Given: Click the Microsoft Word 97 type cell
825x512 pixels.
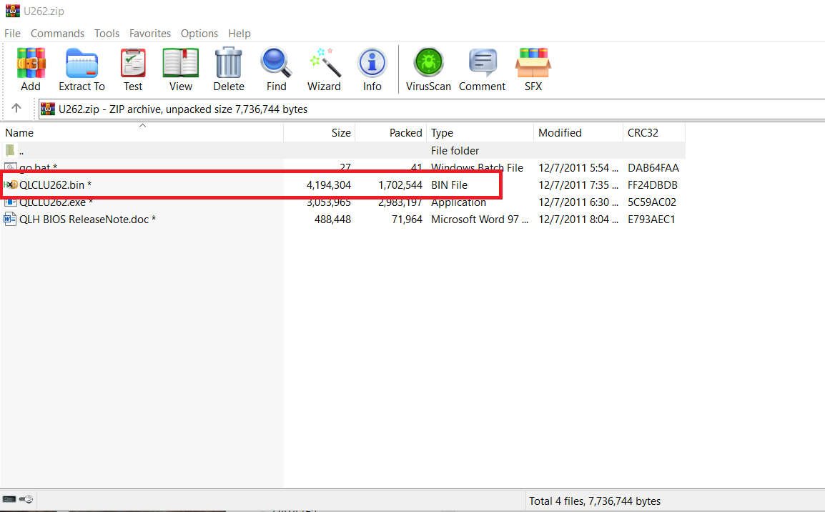Looking at the screenshot, I should pos(479,219).
